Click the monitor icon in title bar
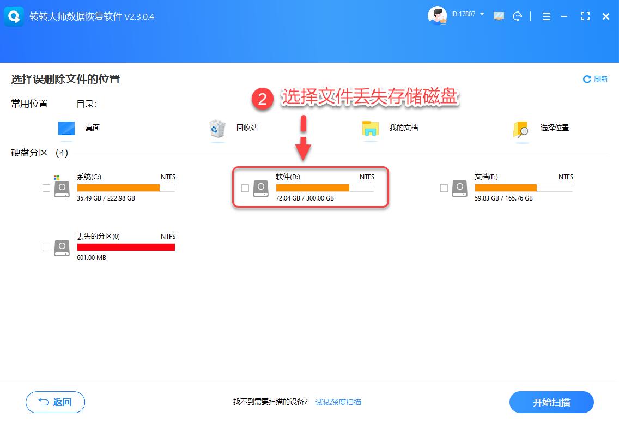Screen dimensions: 619x424 point(499,16)
